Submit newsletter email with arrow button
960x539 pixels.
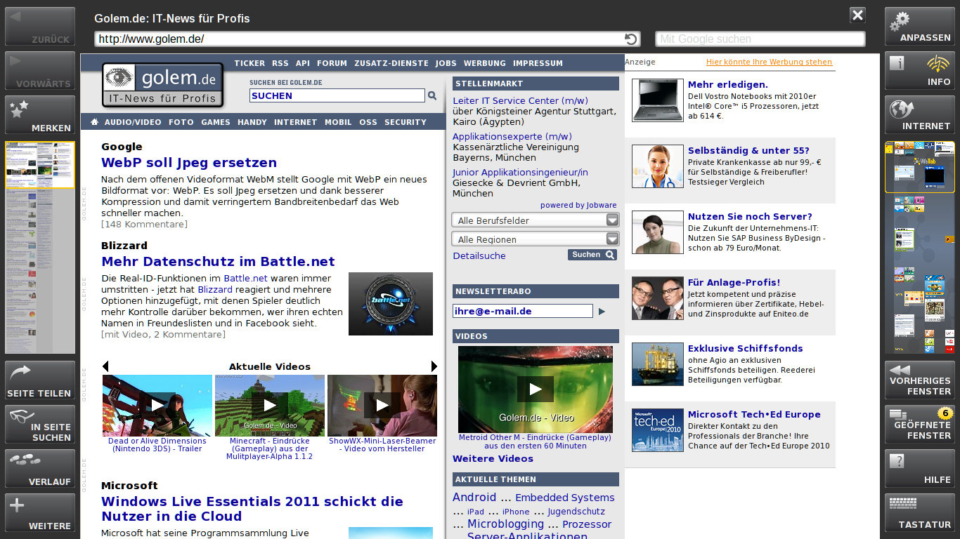click(x=602, y=311)
